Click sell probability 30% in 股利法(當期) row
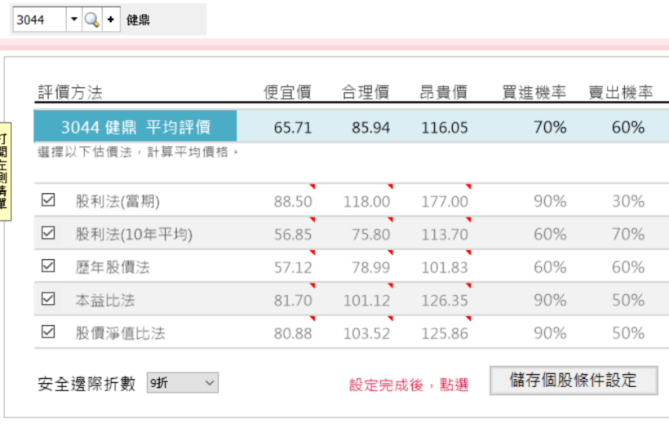Screen dimensions: 669x427 pos(628,200)
